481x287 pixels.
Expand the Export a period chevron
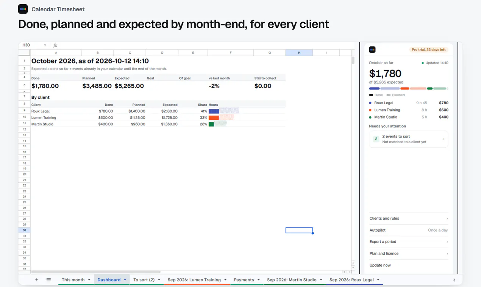(447, 242)
